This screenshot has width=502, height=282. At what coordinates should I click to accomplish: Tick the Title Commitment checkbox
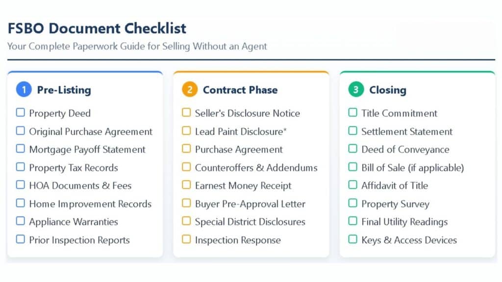point(353,113)
